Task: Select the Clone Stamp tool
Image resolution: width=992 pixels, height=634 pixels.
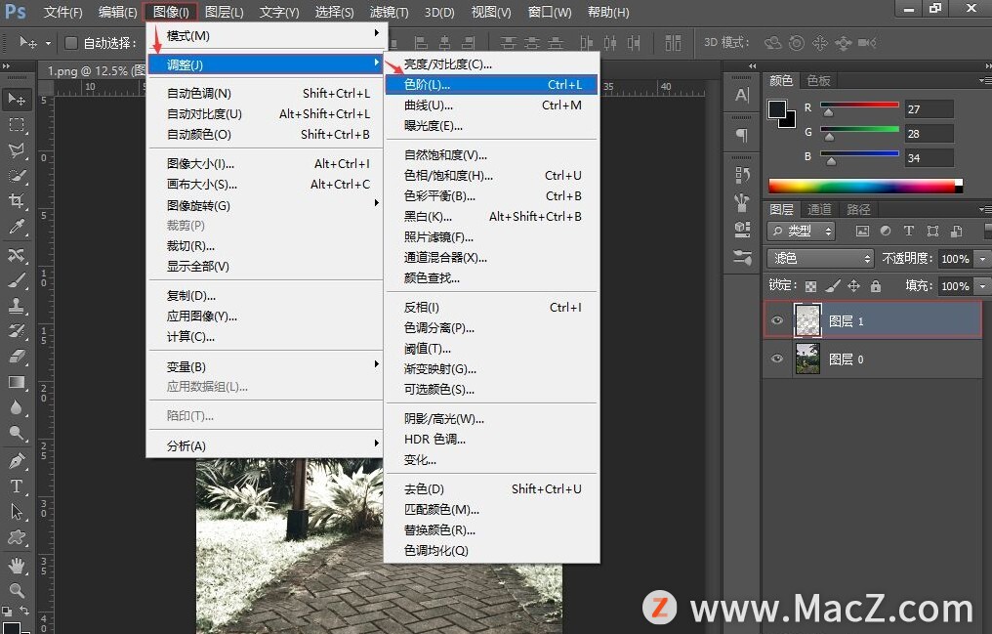Action: [17, 306]
